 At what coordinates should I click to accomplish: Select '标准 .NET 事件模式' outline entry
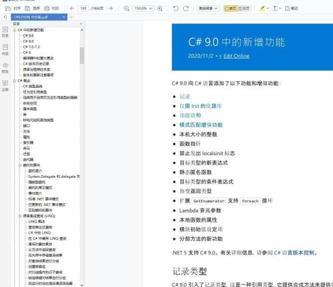coord(43,199)
